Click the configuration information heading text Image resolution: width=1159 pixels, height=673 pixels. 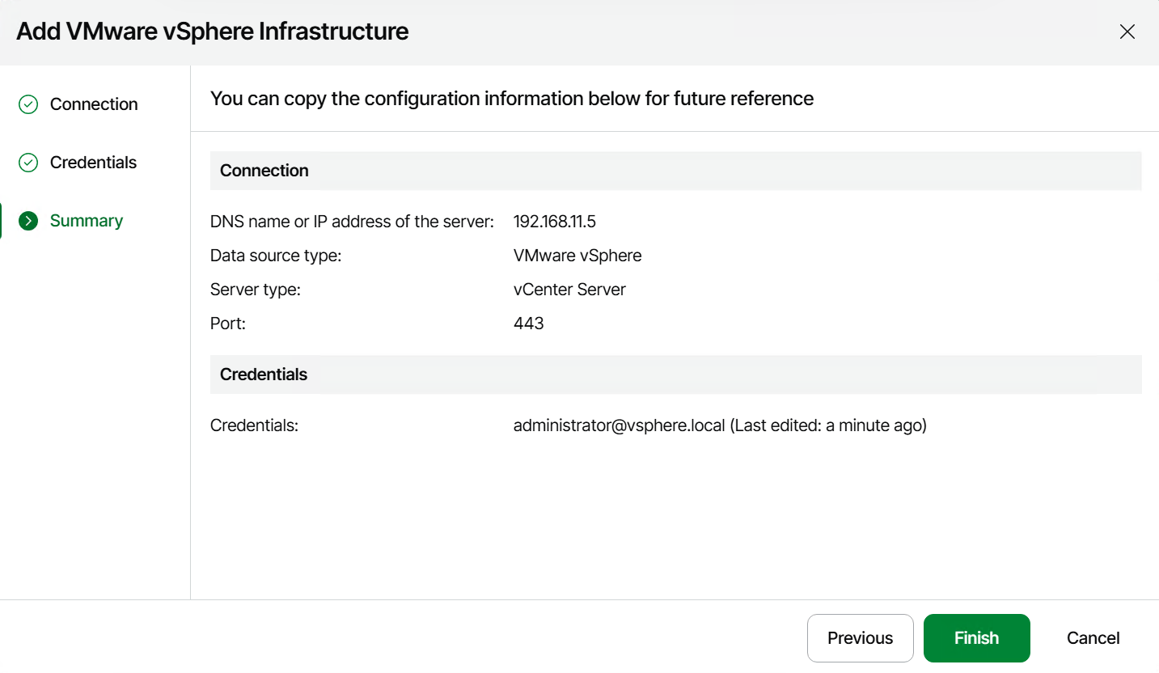pos(511,99)
